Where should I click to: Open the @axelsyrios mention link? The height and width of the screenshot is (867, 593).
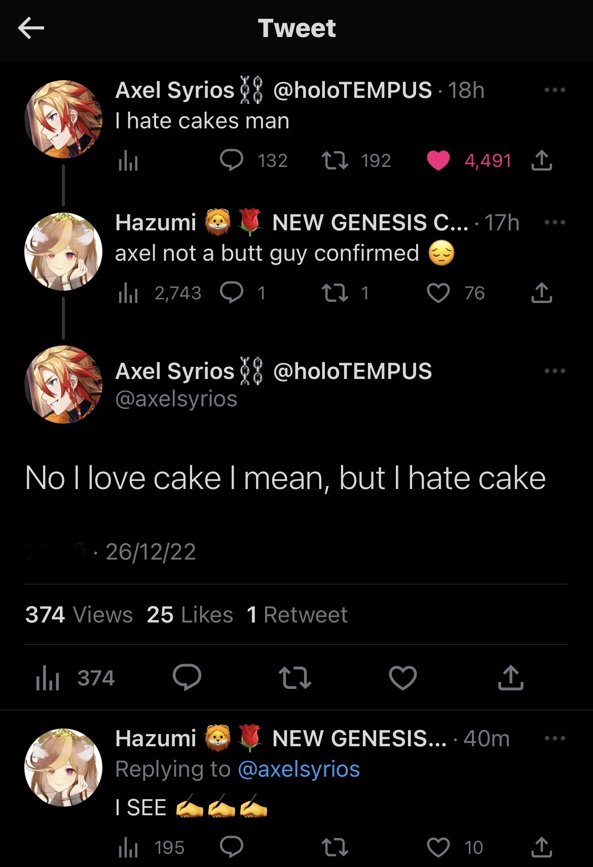299,769
